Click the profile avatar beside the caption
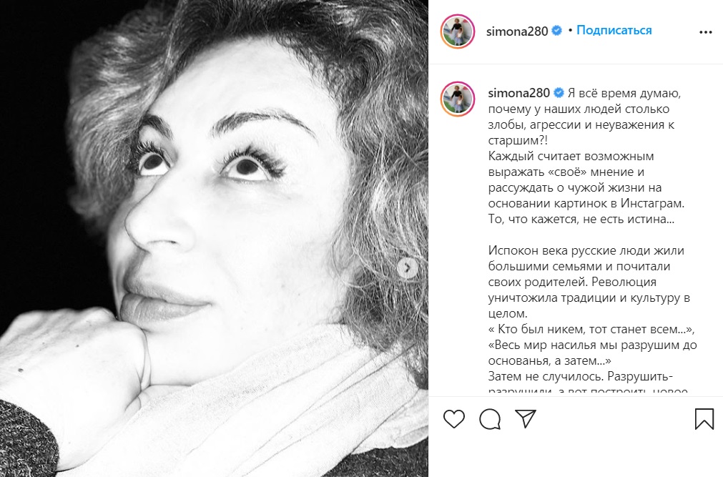The image size is (723, 477). pos(458,99)
